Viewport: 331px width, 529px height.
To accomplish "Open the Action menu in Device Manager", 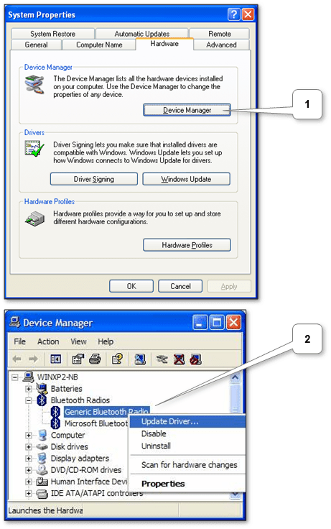I will point(48,341).
